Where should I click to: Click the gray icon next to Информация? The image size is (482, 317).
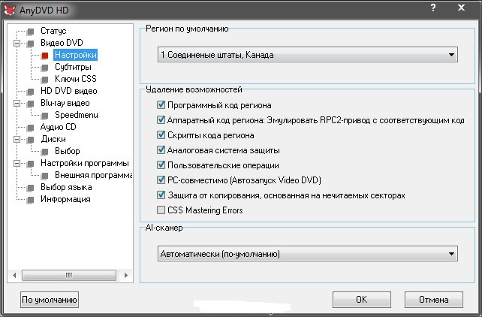click(x=31, y=200)
